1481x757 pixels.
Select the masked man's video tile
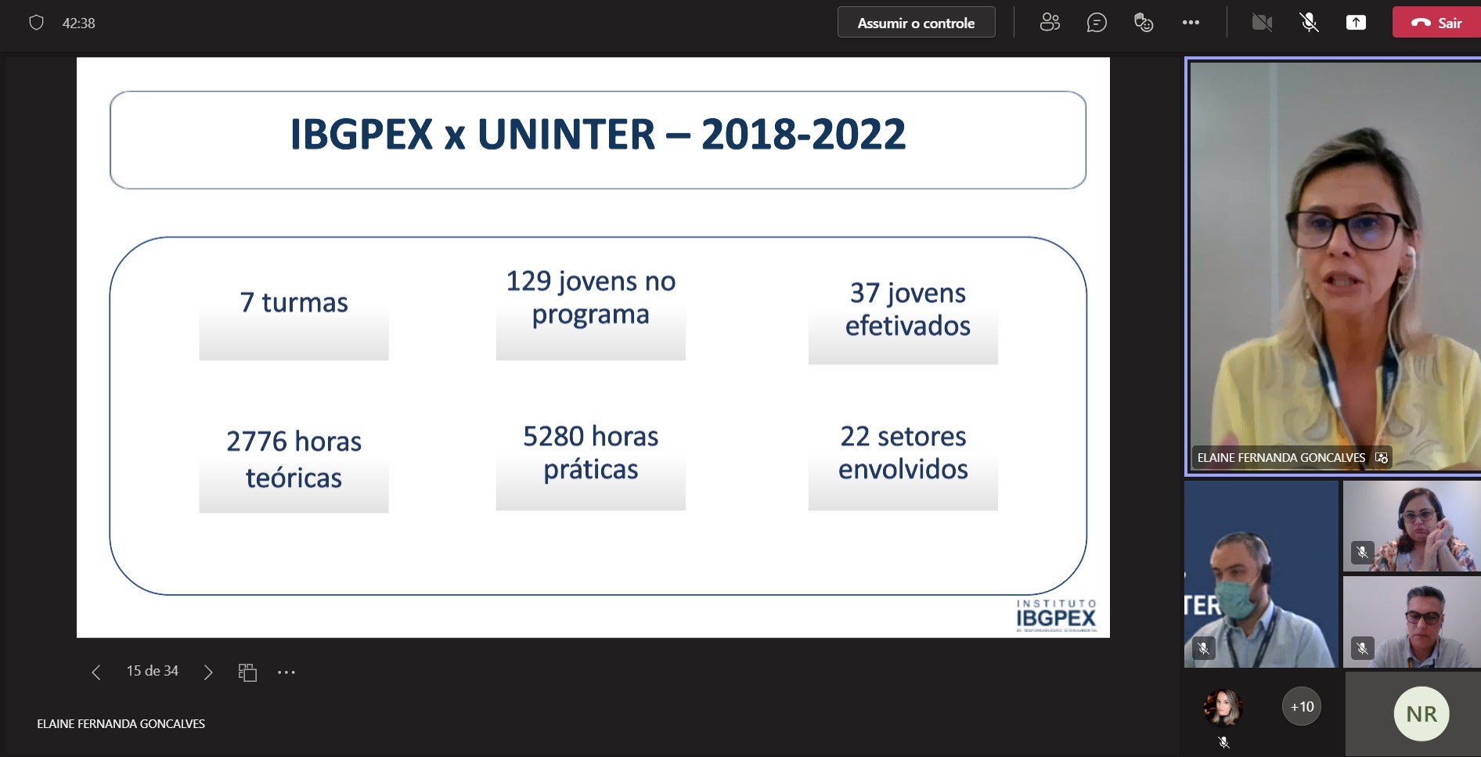click(1260, 575)
